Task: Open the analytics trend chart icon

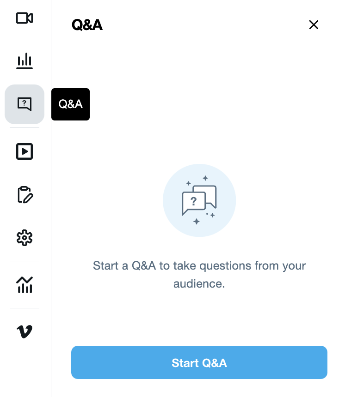Action: (25, 285)
